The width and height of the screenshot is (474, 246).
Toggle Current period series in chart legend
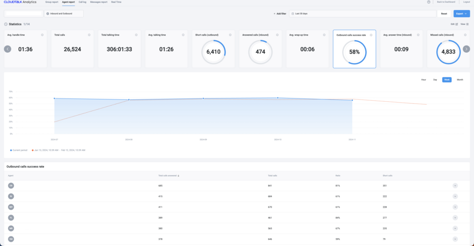coord(19,150)
